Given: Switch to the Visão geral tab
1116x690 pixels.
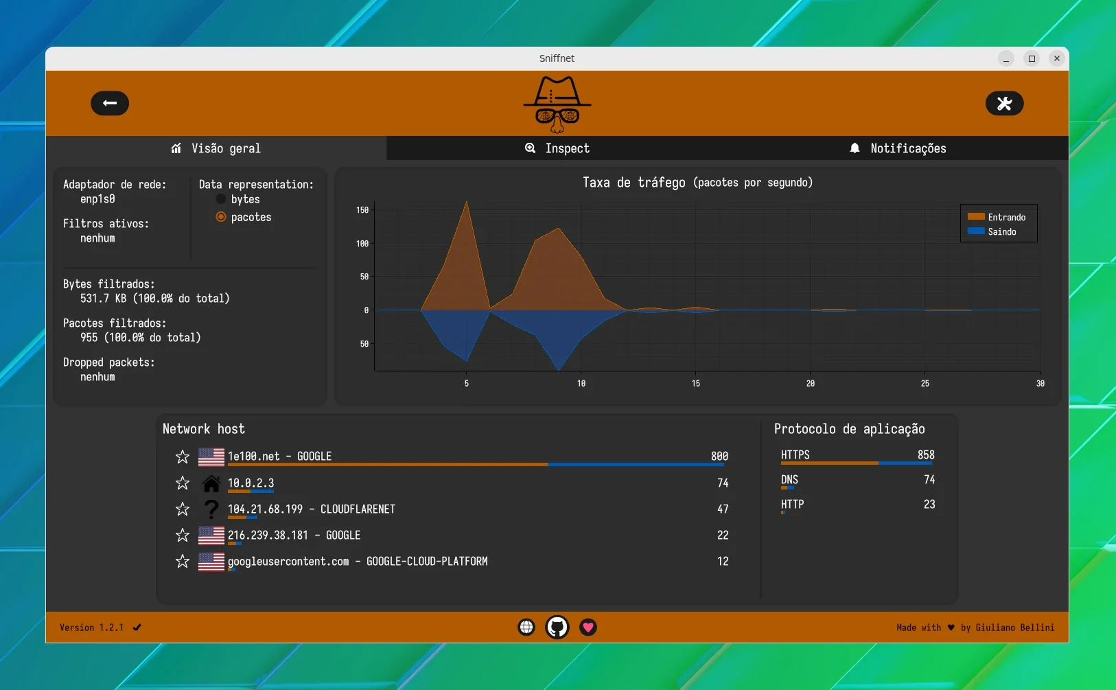Looking at the screenshot, I should pos(216,148).
